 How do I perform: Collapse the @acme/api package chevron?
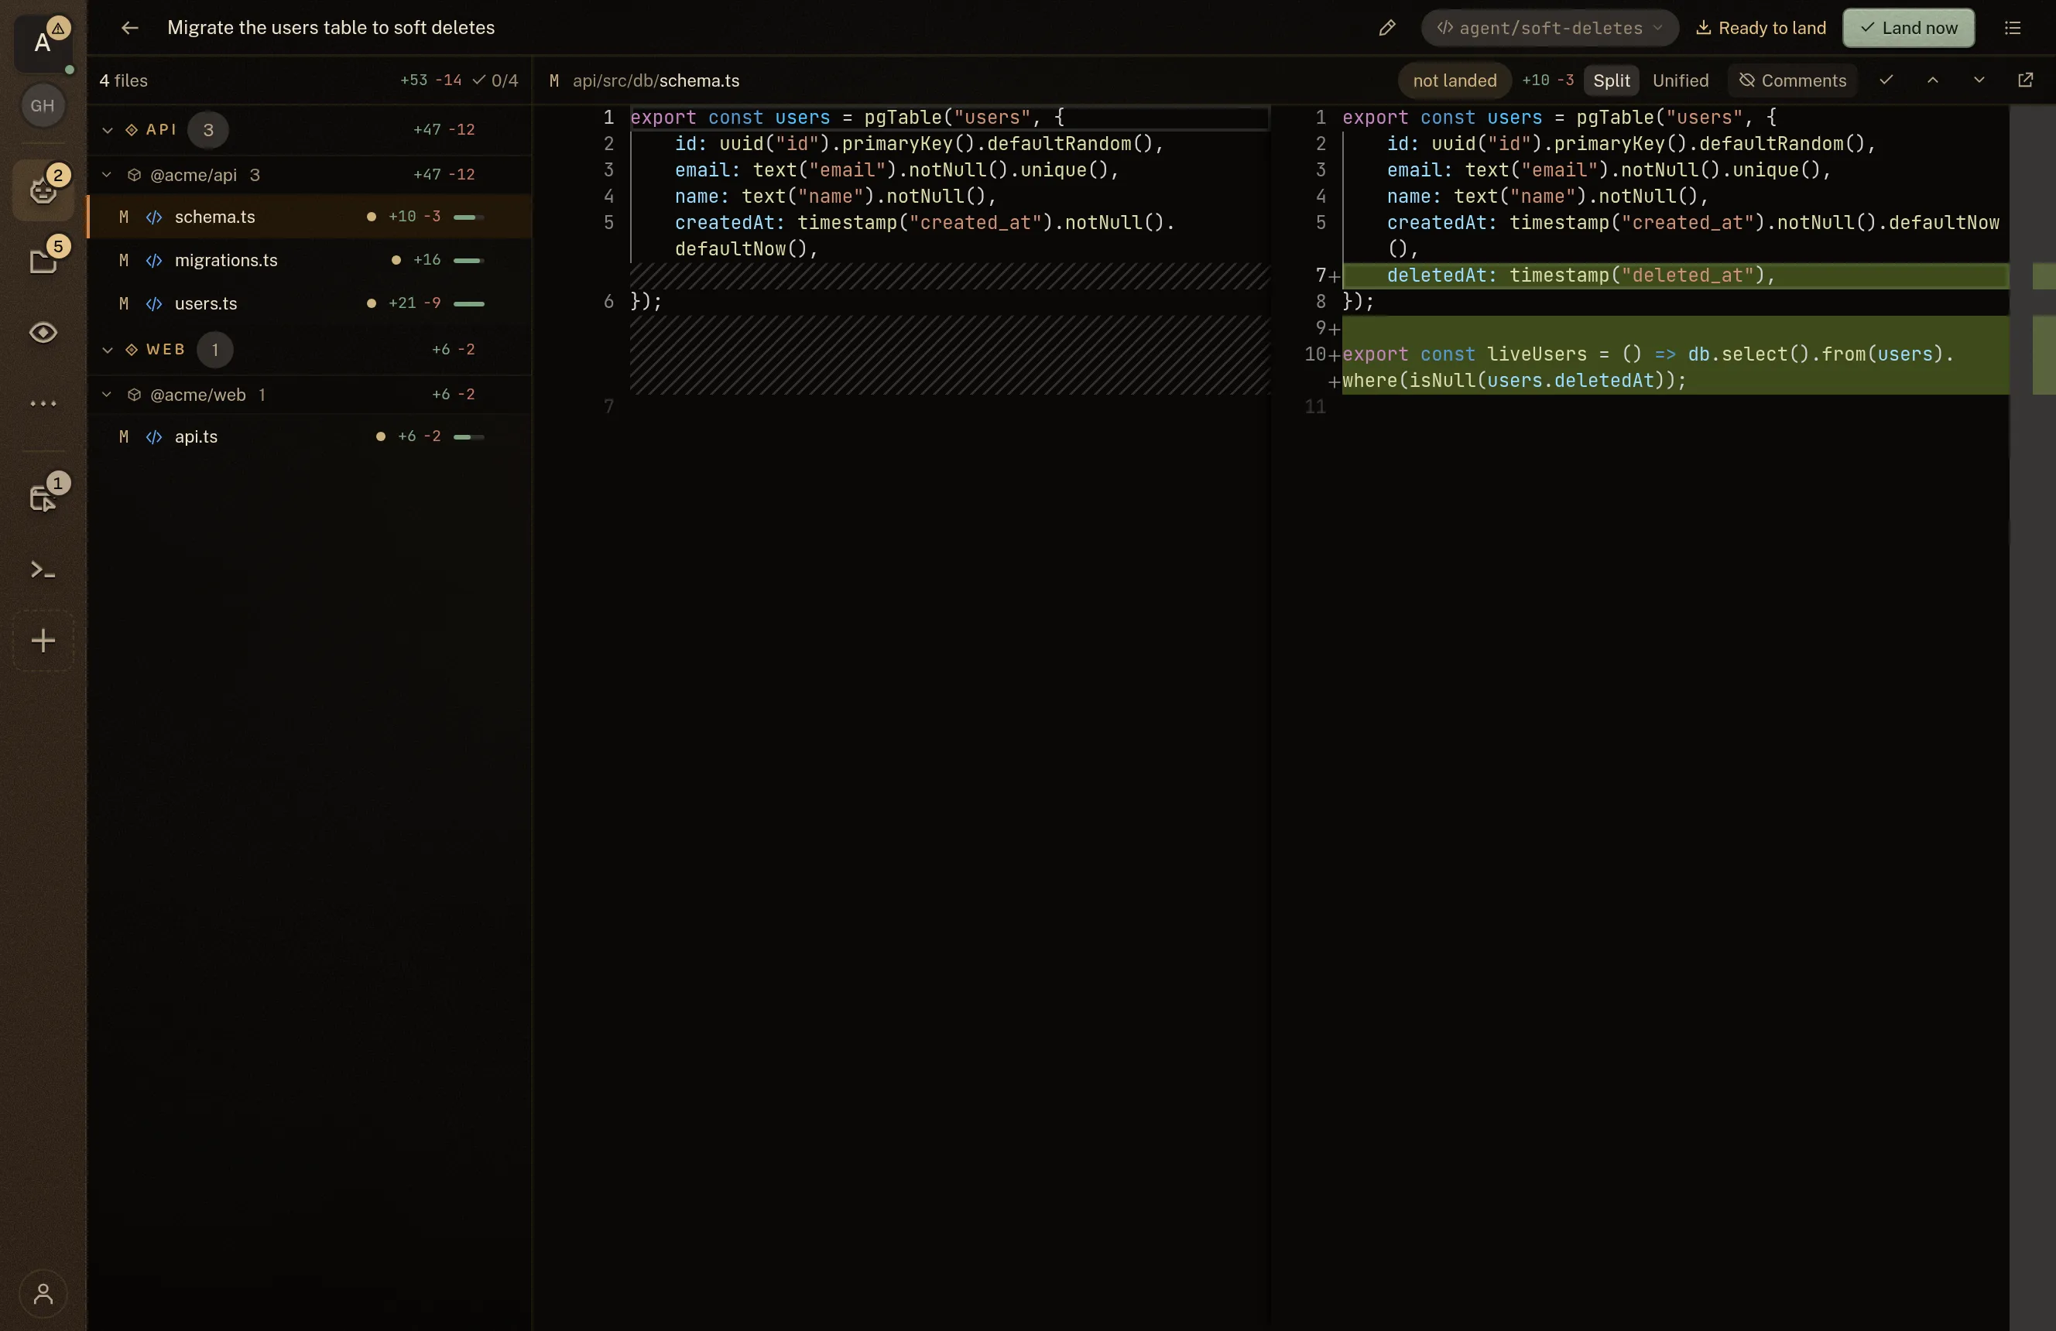click(107, 176)
